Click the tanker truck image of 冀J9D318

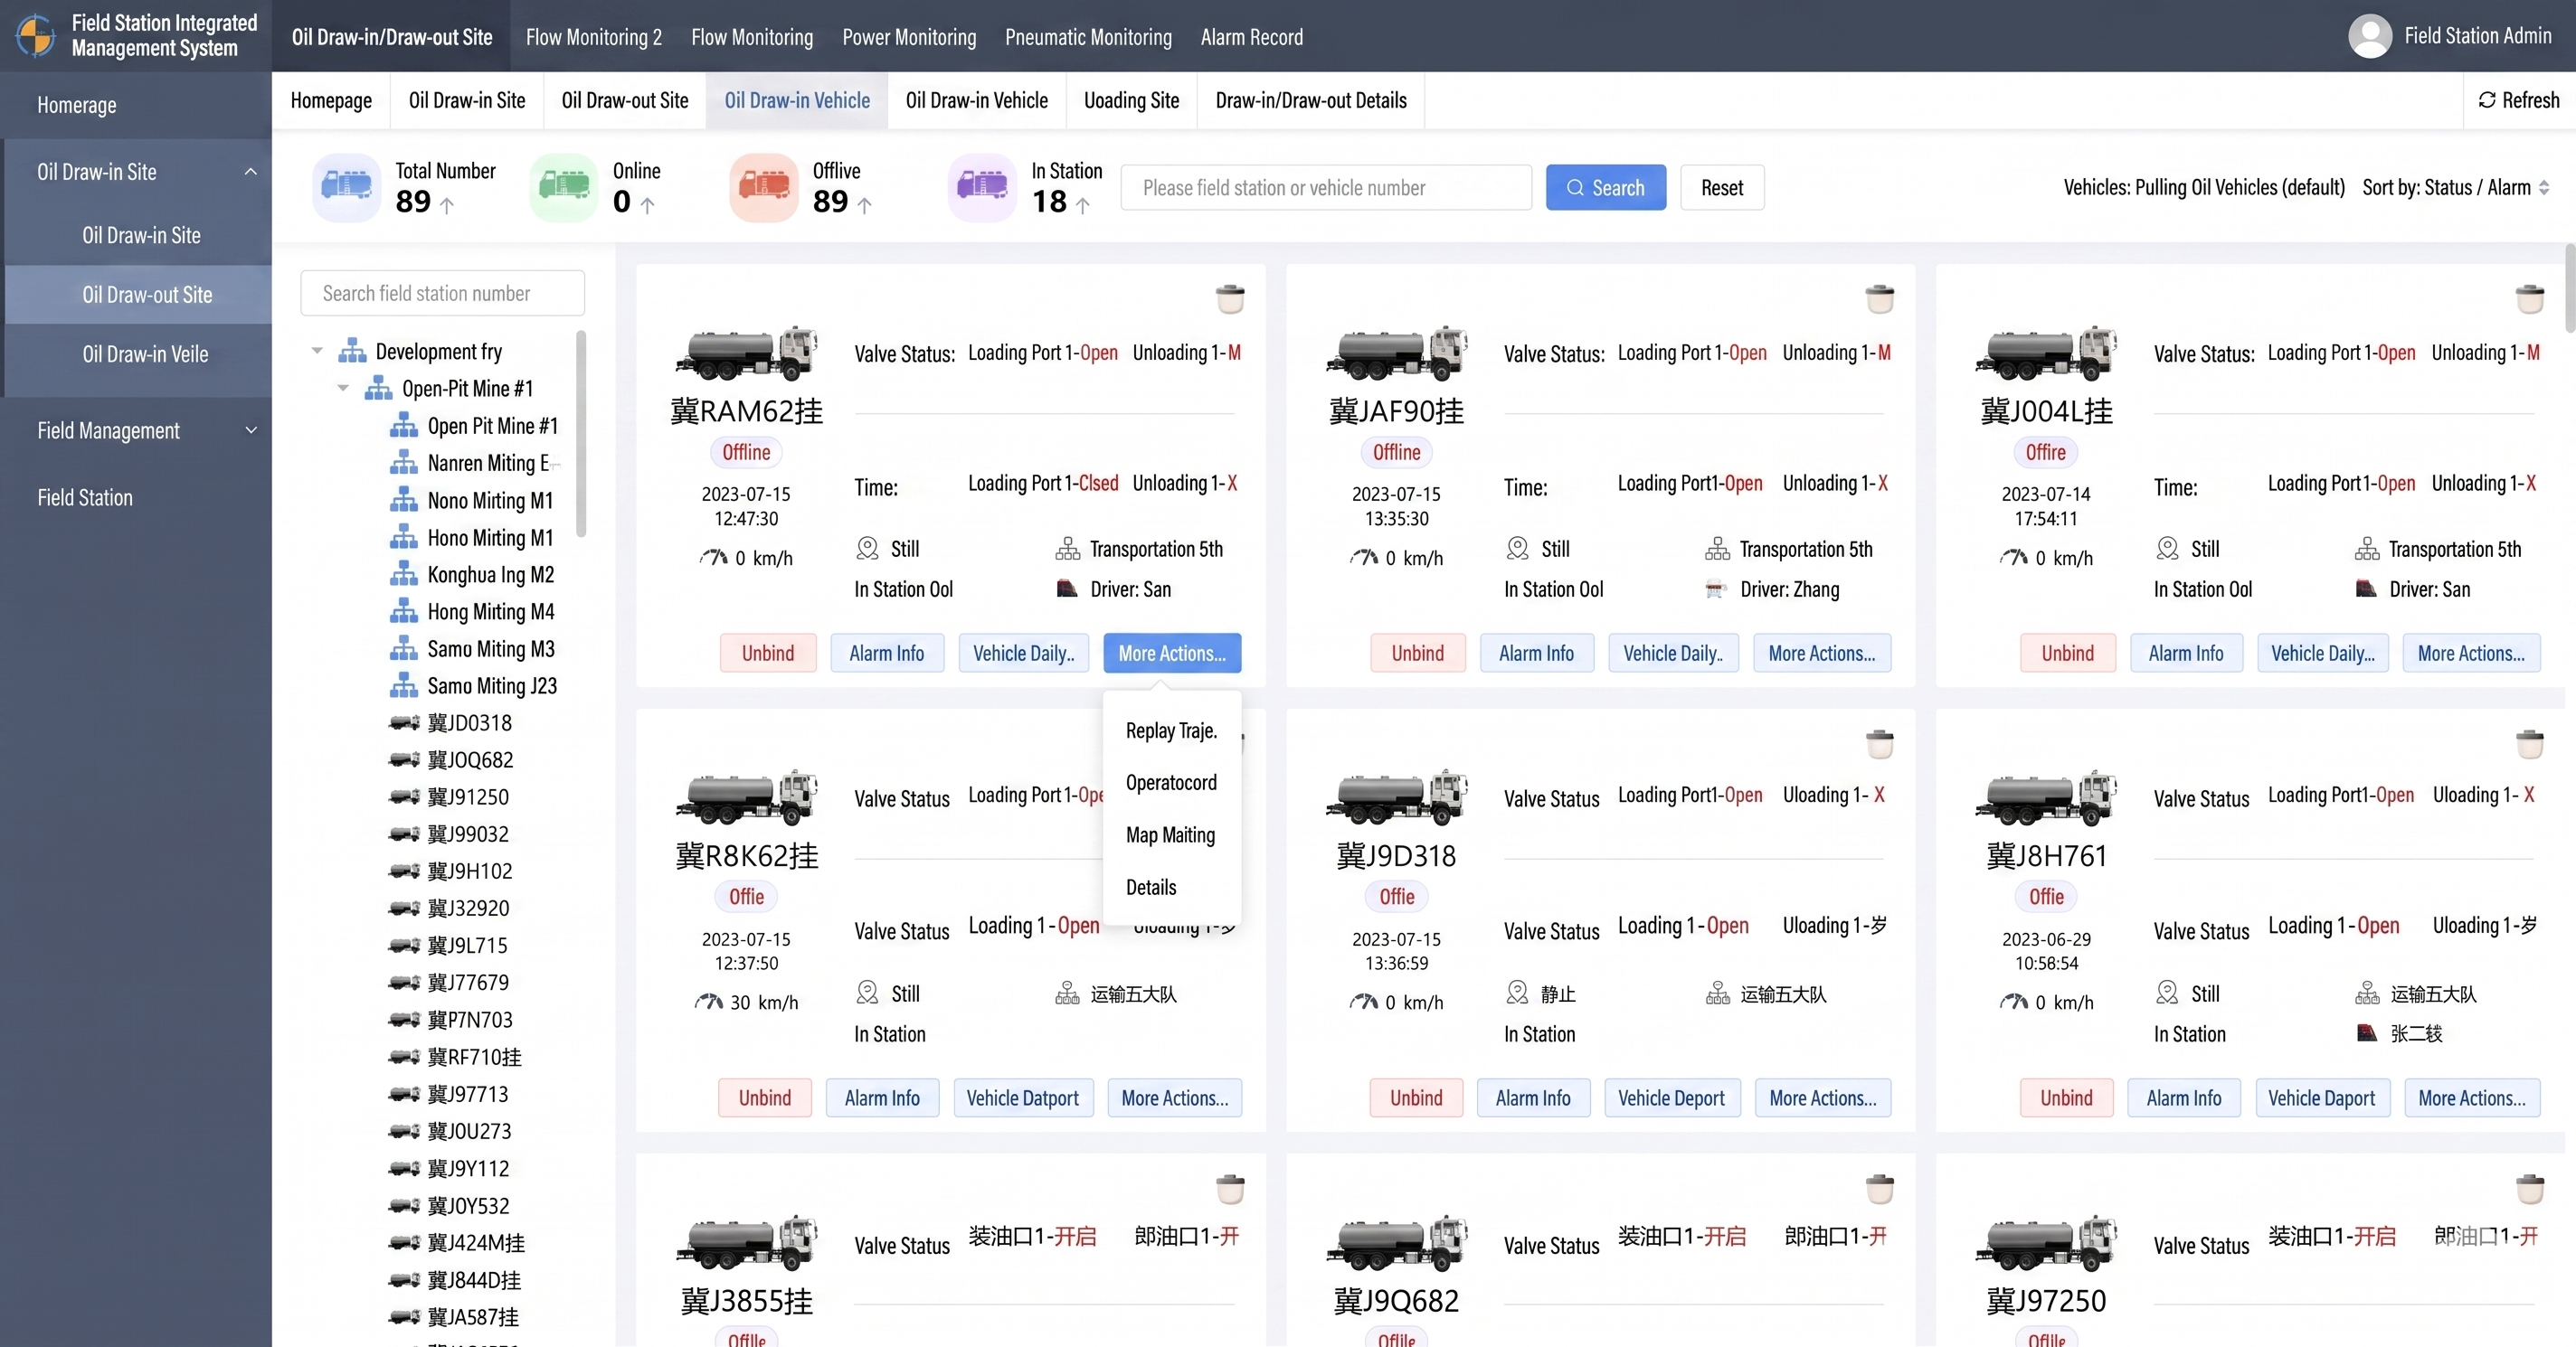click(1397, 797)
